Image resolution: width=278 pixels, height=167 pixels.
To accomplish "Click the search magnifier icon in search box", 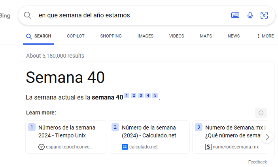I will [x=27, y=15].
